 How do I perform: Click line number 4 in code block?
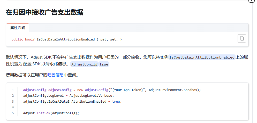click(13, 107)
